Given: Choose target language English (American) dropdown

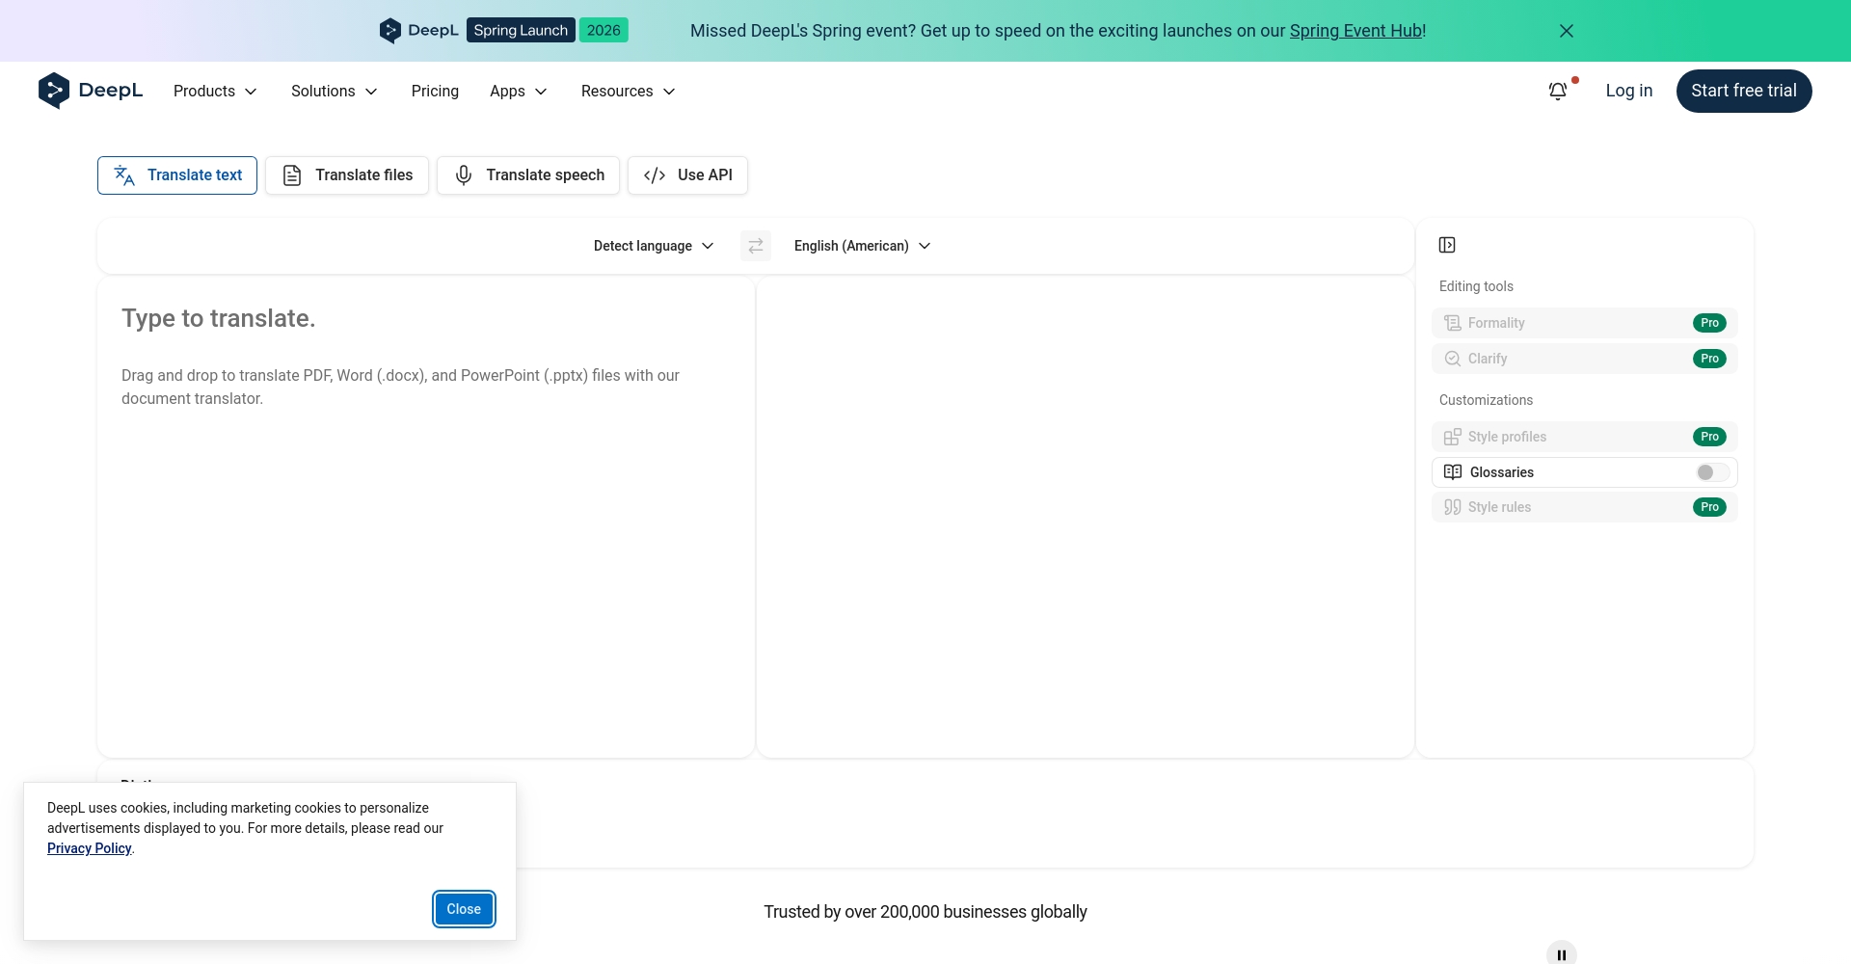Looking at the screenshot, I should pyautogui.click(x=863, y=246).
